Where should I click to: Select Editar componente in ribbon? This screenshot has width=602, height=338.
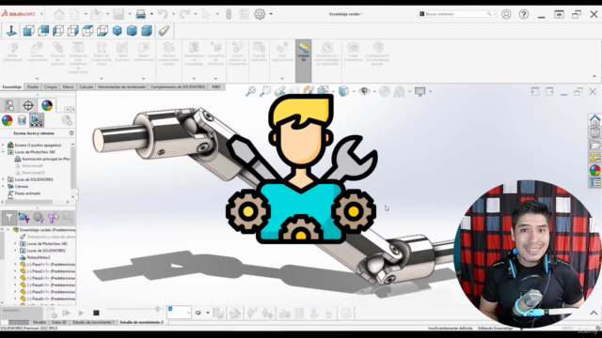pos(12,53)
